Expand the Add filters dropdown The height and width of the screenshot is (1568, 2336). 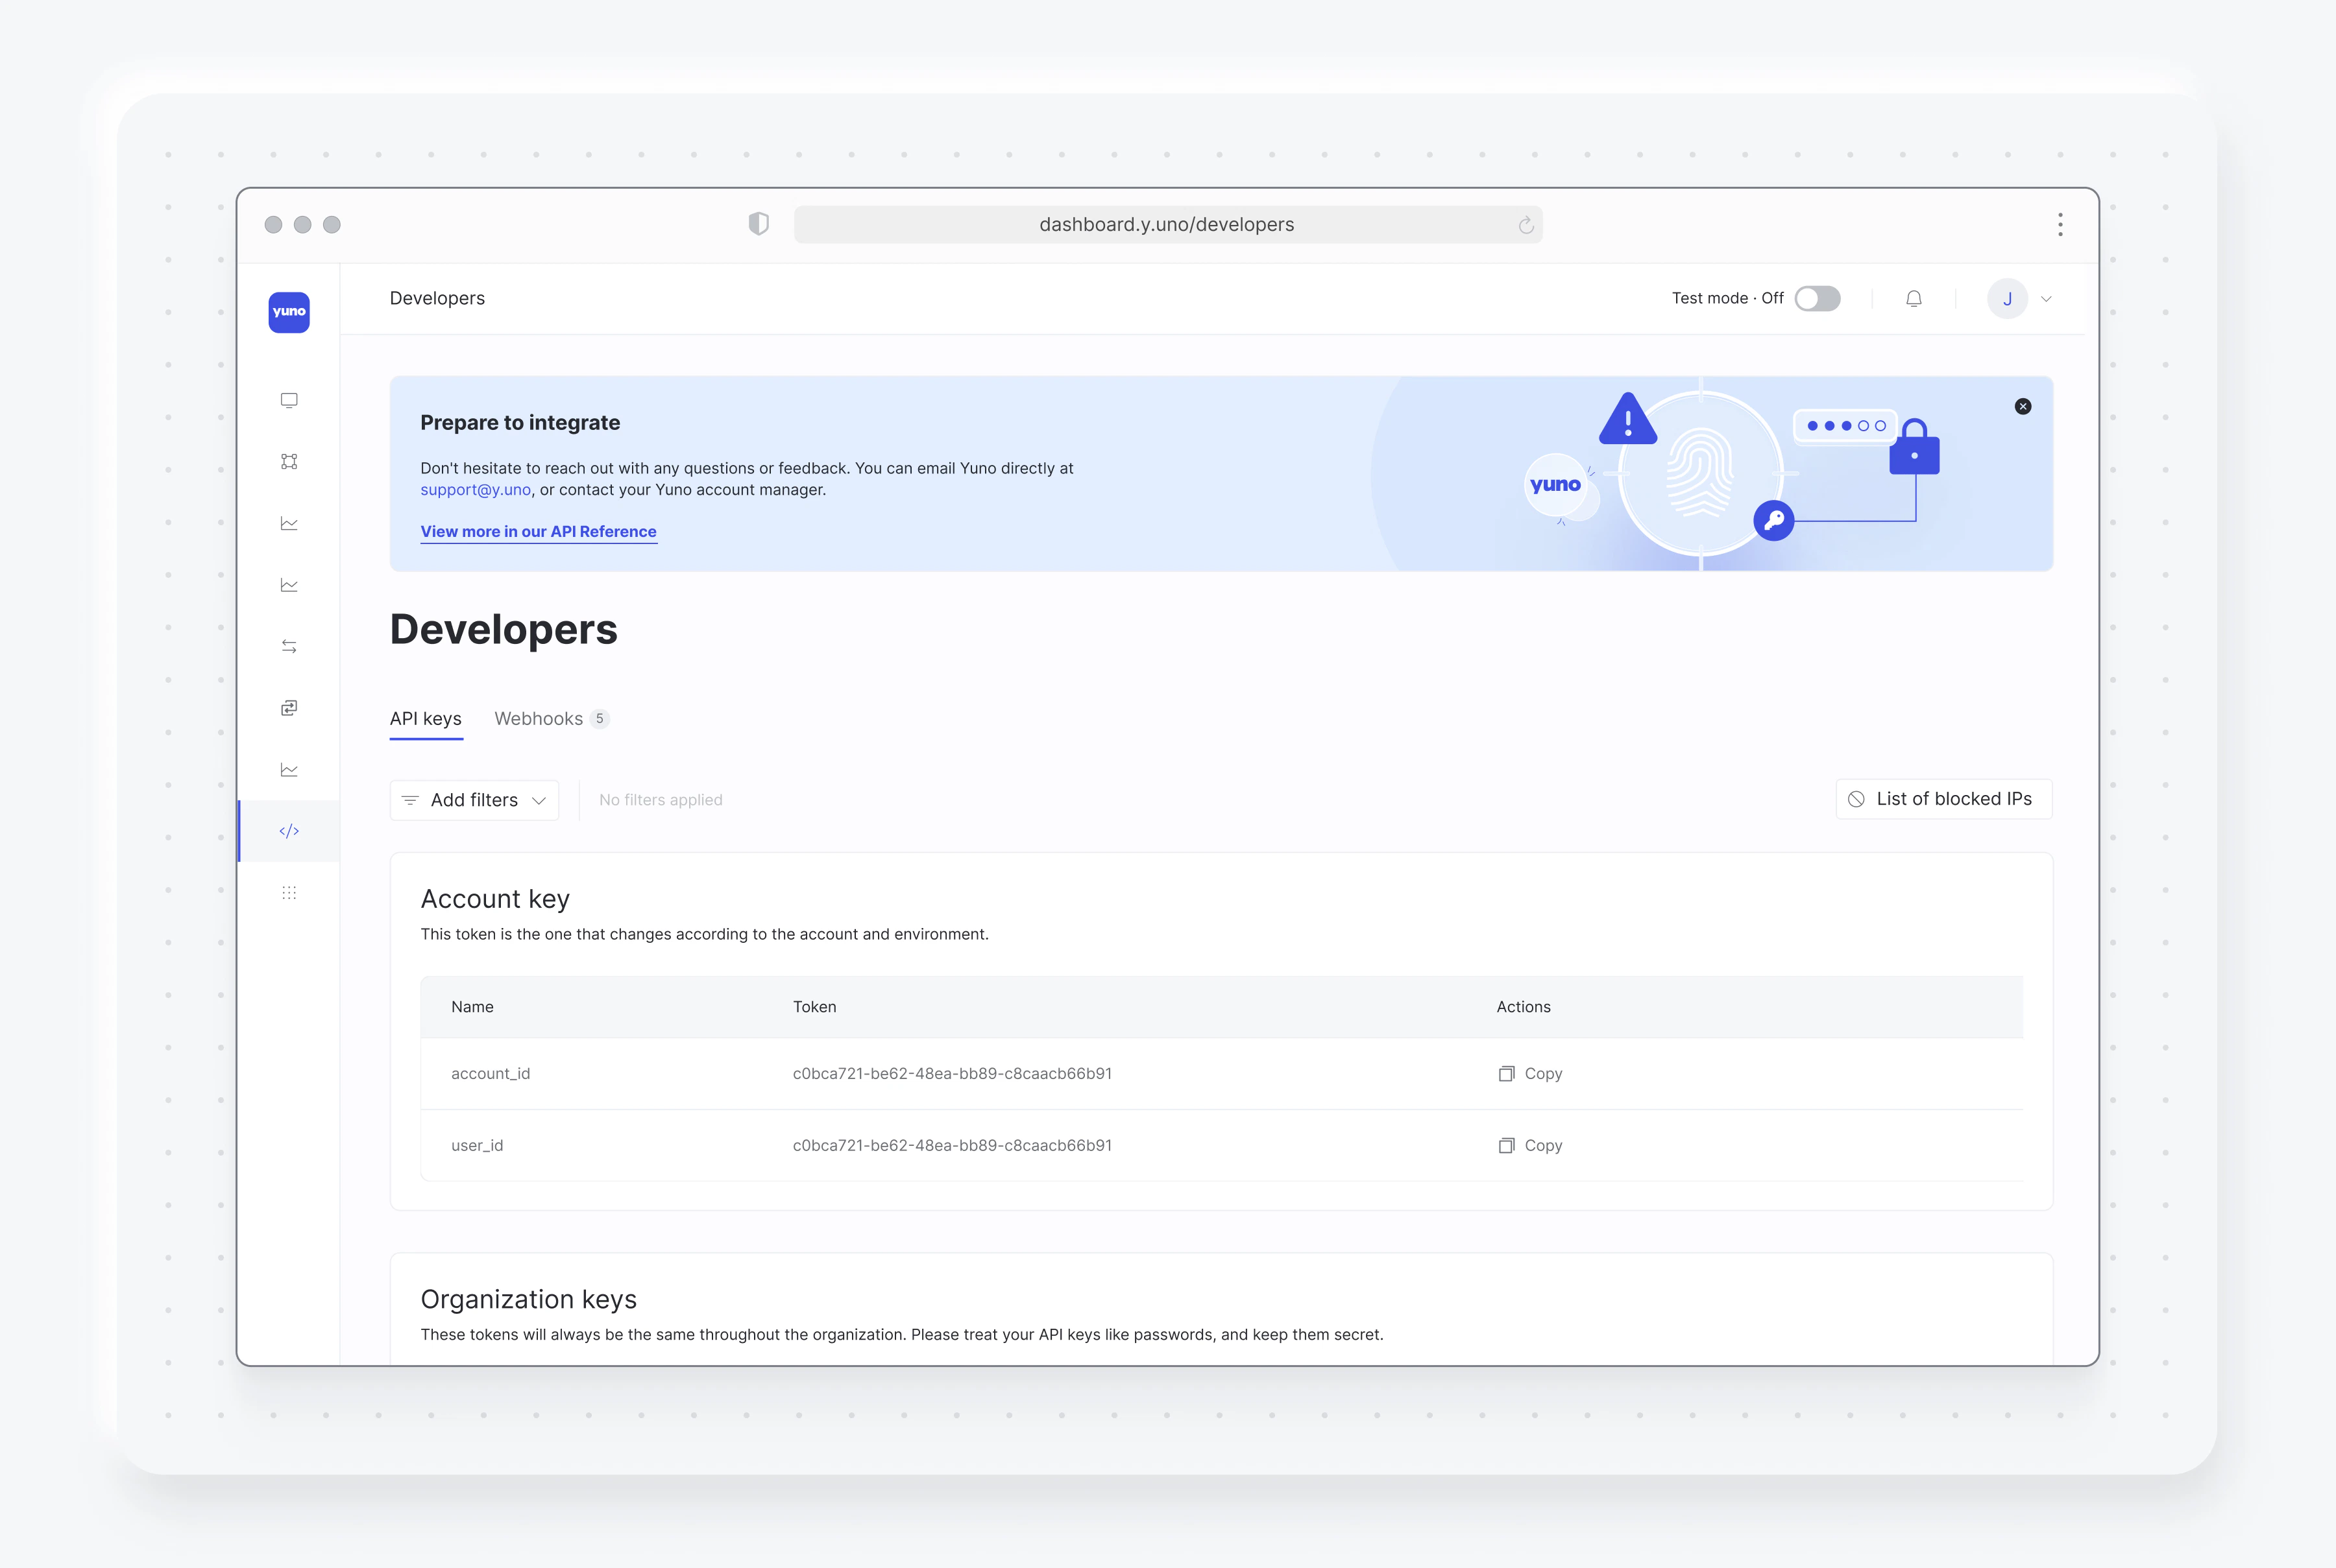pyautogui.click(x=474, y=800)
